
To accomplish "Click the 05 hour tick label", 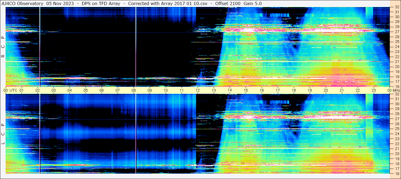I will pyautogui.click(x=86, y=90).
